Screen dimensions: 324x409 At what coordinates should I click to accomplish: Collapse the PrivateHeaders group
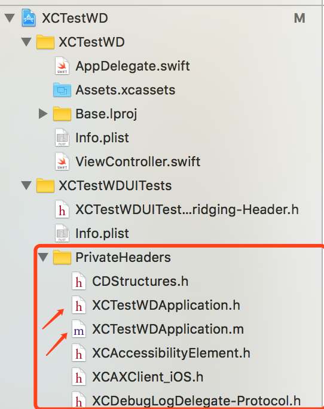point(43,258)
